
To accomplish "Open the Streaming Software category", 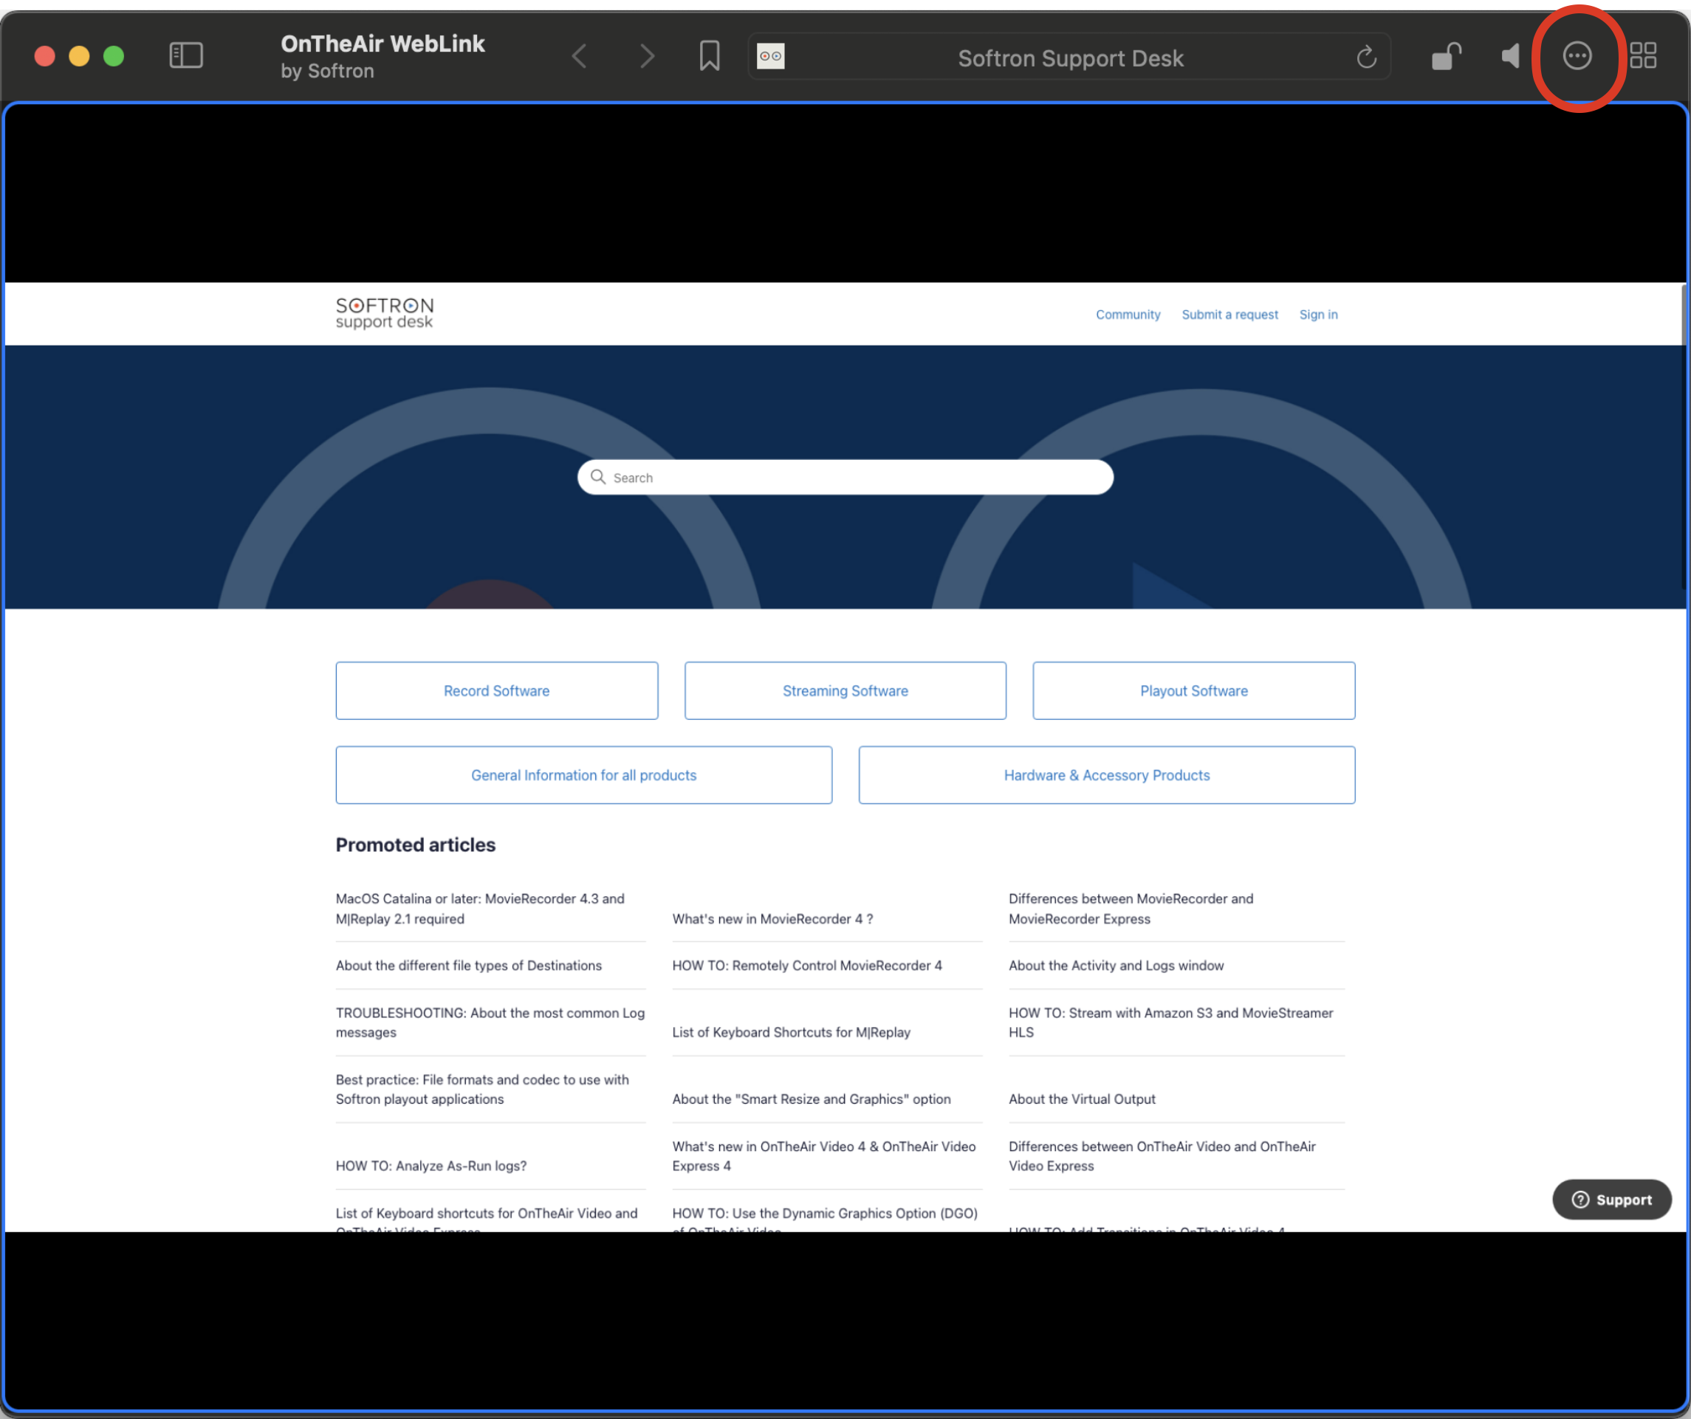I will [845, 691].
